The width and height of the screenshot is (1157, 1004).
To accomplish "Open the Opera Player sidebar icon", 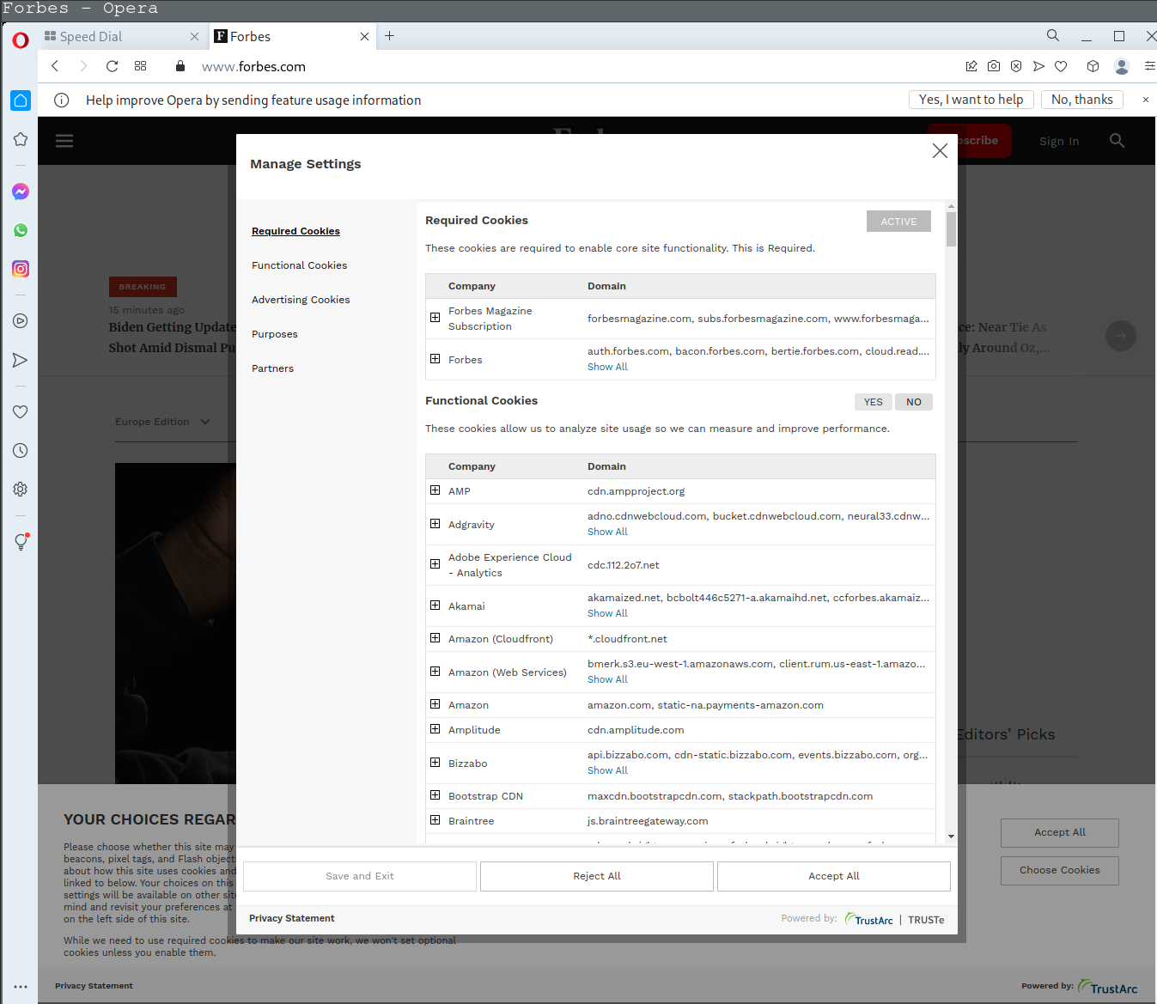I will click(x=20, y=320).
